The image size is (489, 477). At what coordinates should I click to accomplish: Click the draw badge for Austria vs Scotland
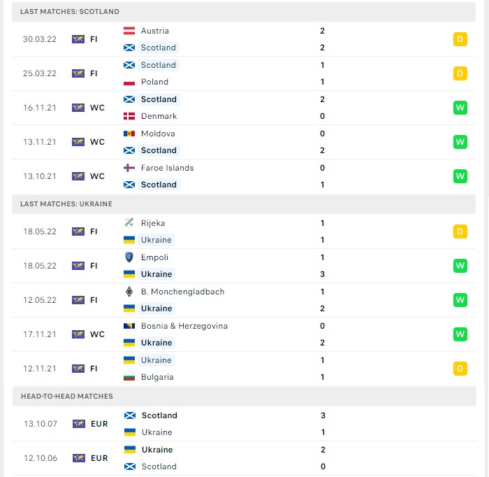(460, 39)
